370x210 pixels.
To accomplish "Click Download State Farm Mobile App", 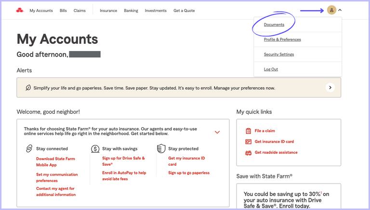I will 55,162.
